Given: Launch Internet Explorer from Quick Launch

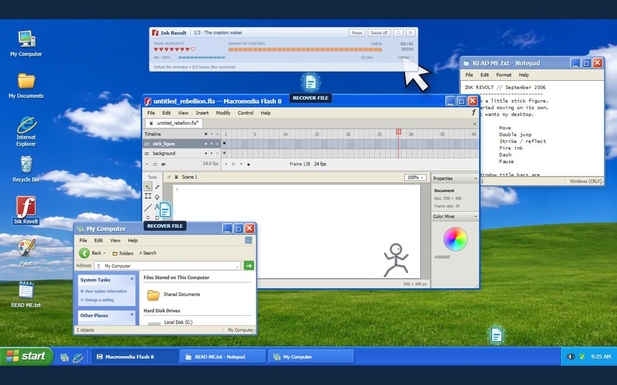Looking at the screenshot, I should [x=78, y=357].
